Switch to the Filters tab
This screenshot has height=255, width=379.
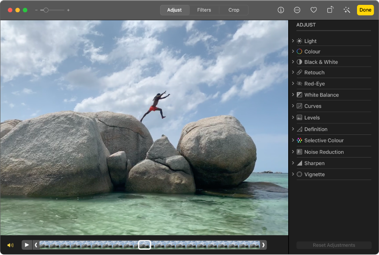click(204, 10)
